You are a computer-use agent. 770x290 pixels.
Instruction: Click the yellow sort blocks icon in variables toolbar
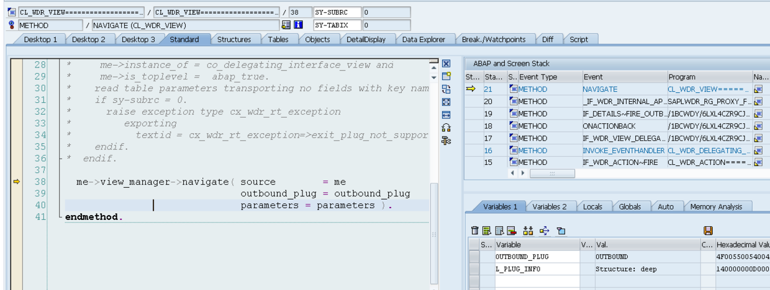coord(529,231)
